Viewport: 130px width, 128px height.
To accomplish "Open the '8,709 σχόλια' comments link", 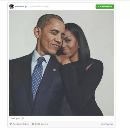I will 41,124.
